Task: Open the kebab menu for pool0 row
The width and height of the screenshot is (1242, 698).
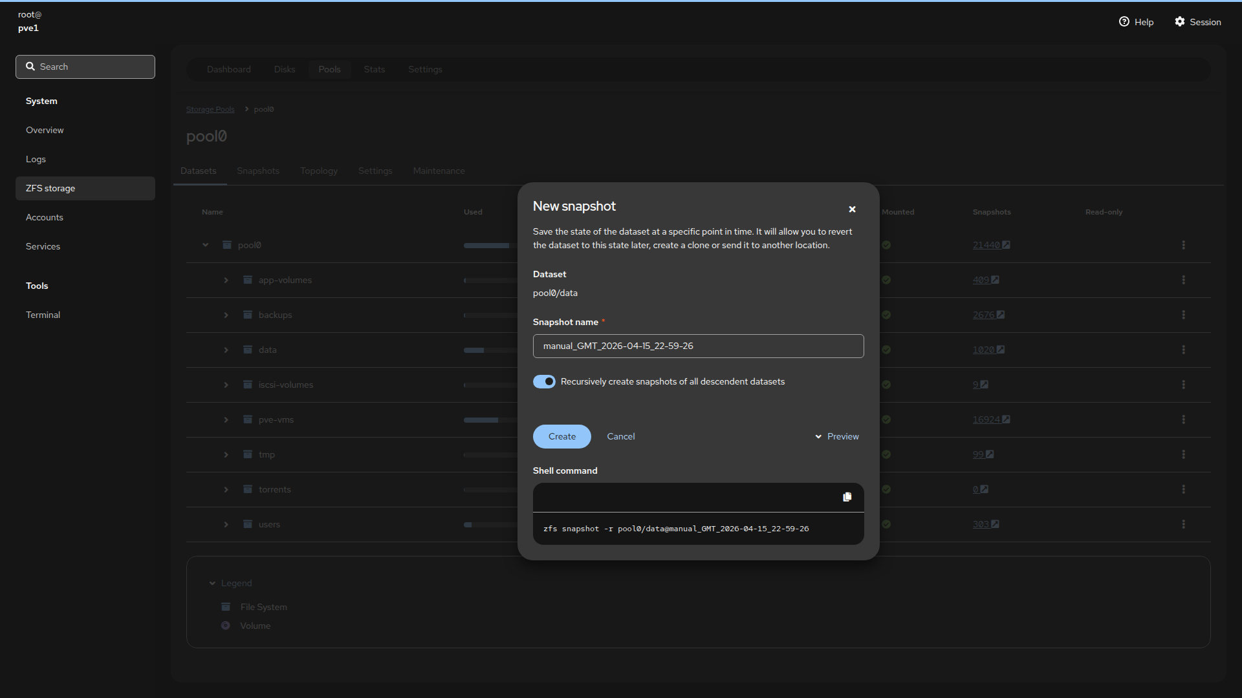Action: click(x=1183, y=245)
